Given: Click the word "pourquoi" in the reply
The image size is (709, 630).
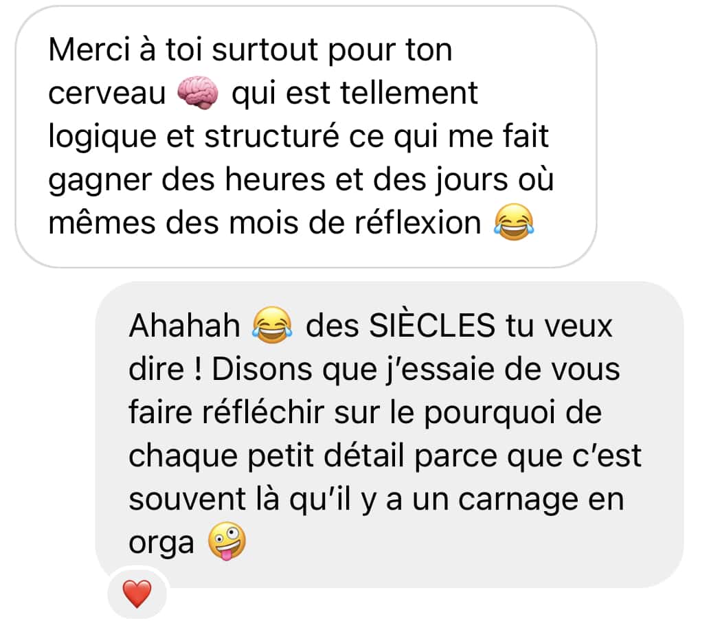Looking at the screenshot, I should tap(489, 414).
